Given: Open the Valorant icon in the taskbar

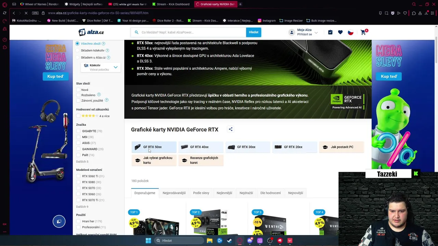Looking at the screenshot, I should pos(290,241).
